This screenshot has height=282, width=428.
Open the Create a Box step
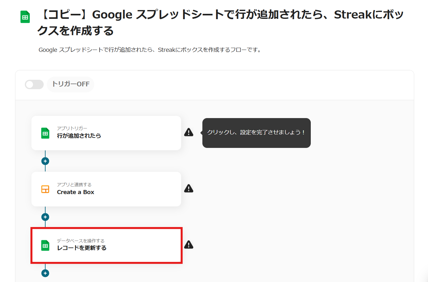point(106,189)
